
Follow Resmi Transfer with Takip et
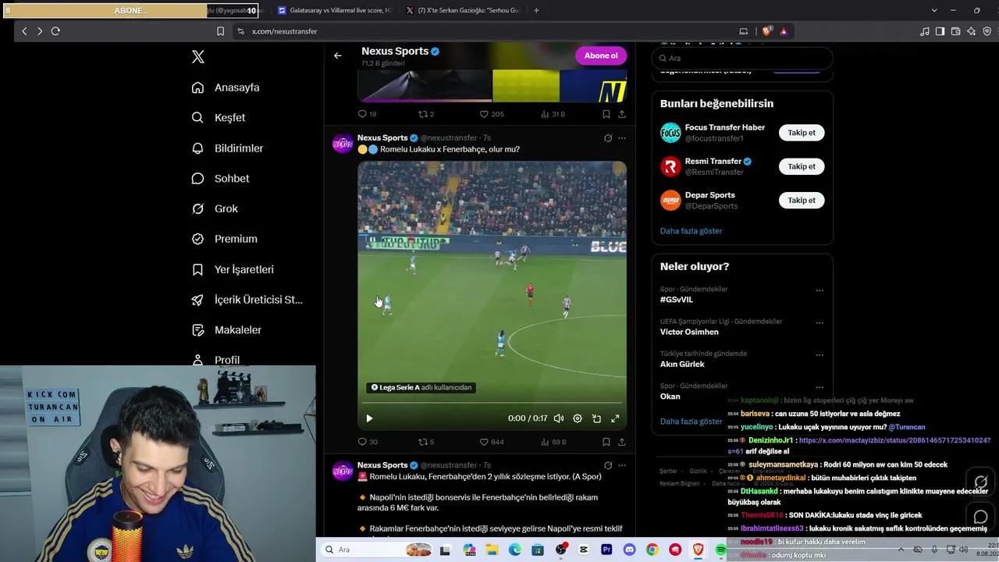point(802,166)
